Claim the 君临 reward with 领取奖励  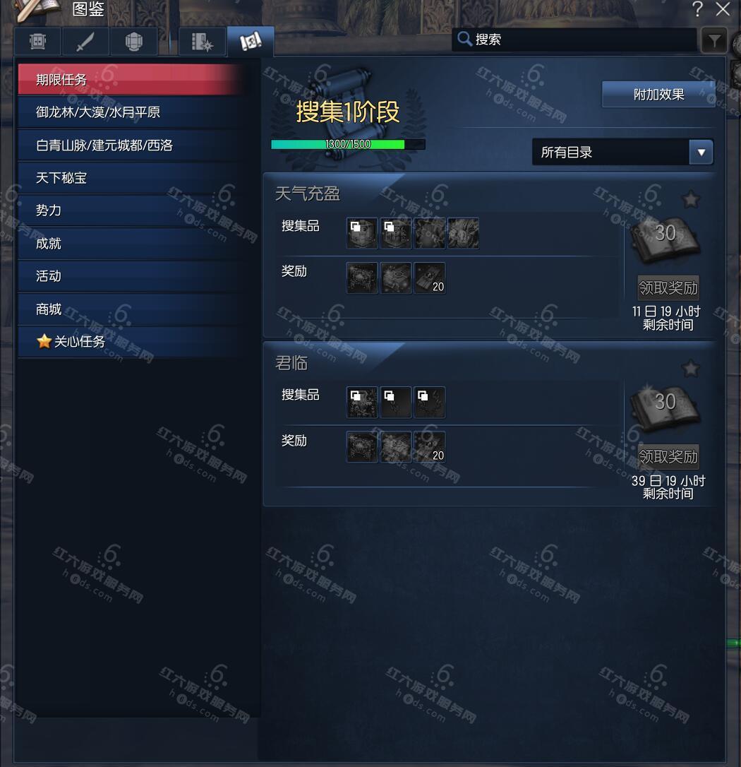[668, 456]
